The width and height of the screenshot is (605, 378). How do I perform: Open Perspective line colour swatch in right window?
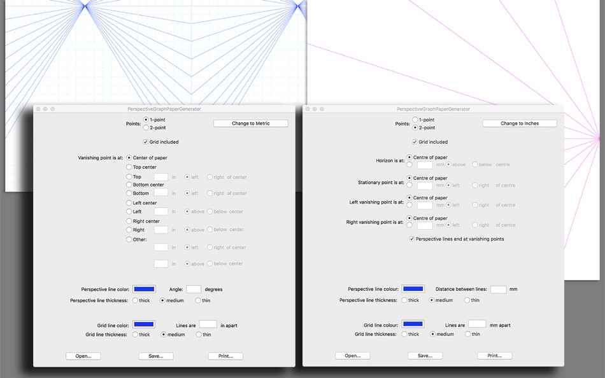pos(413,289)
